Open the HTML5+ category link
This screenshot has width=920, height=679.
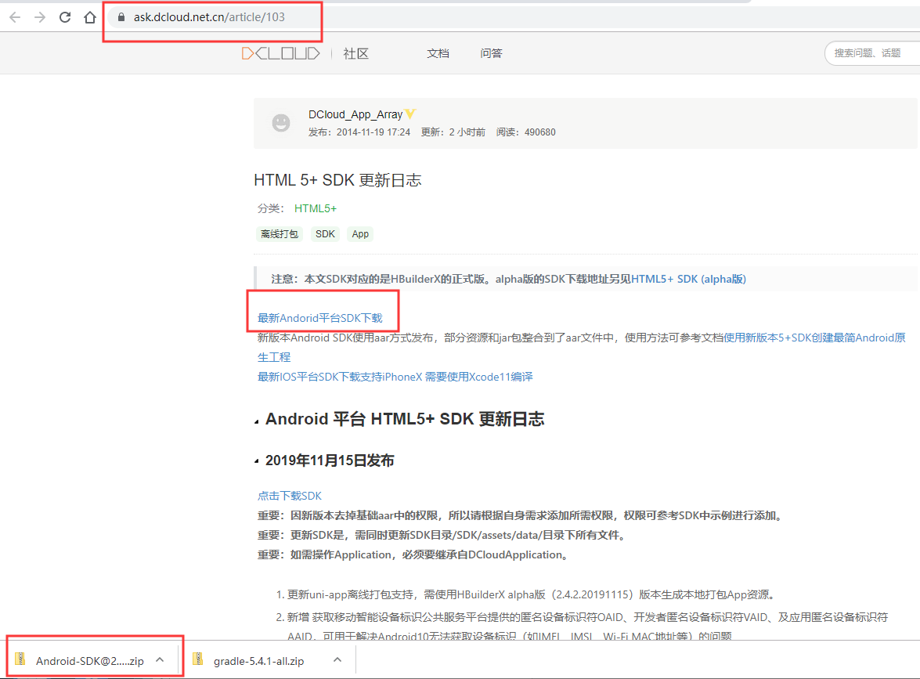tap(315, 208)
